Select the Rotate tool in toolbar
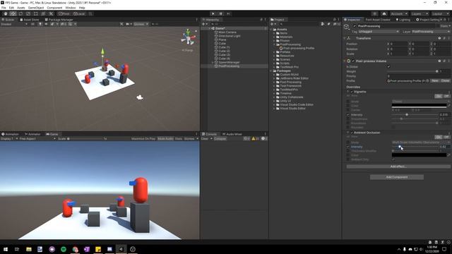The image size is (452, 254). pos(20,13)
